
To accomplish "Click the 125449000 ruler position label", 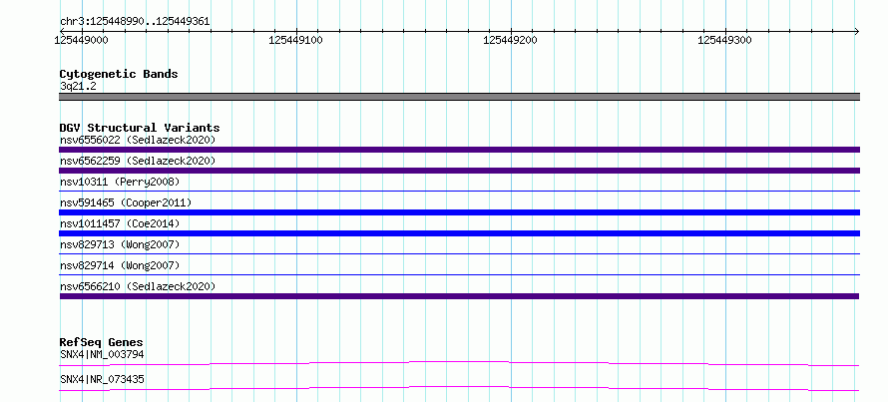I will (x=81, y=40).
